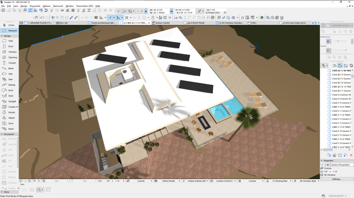Close the 3 BED S 3 W TREE tab

(149, 23)
